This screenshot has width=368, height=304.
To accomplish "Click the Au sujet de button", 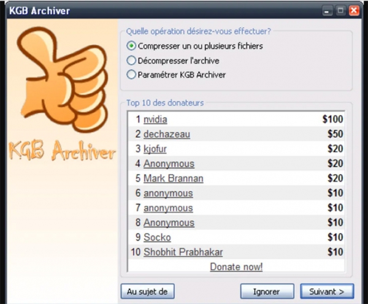I will [148, 291].
